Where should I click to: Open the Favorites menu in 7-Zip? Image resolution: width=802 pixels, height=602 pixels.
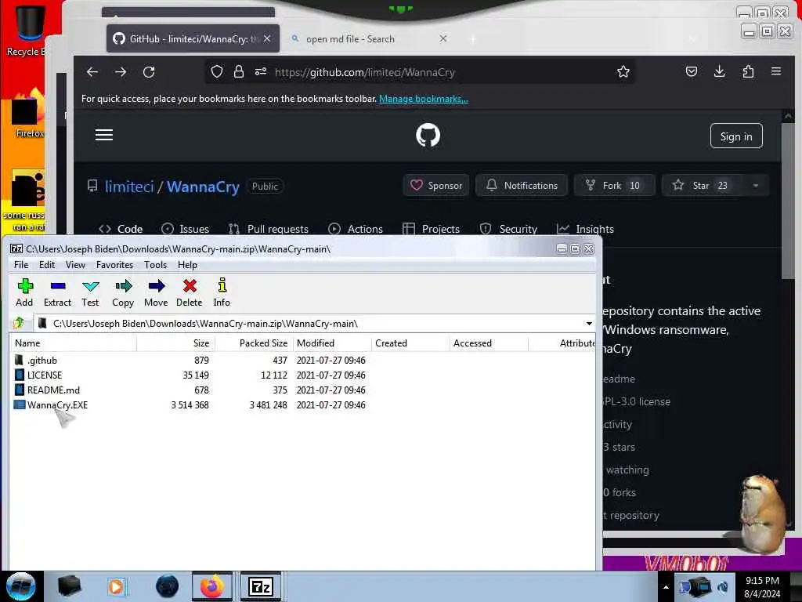[x=114, y=265]
